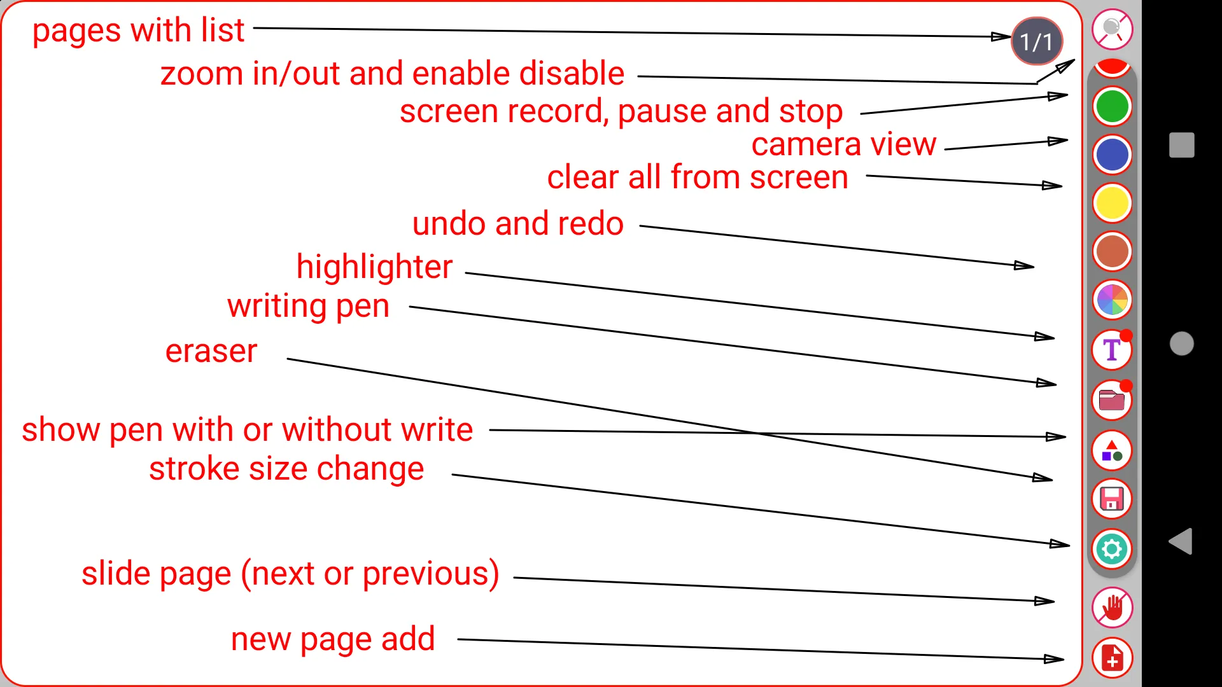
Task: Click clear all from screen
Action: [x=1111, y=202]
